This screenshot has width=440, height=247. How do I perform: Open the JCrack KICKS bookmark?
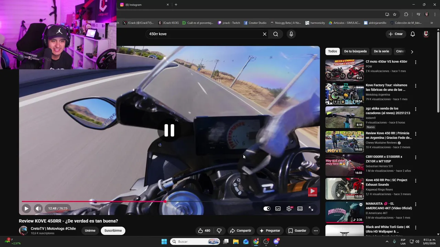tap(168, 23)
